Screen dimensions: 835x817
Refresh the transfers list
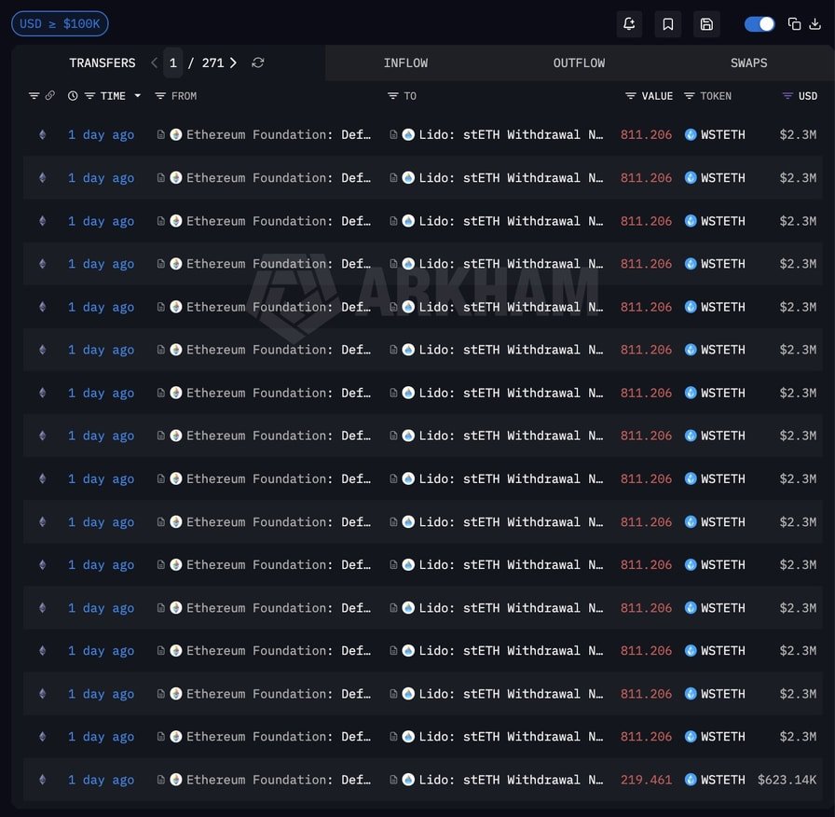click(x=258, y=62)
